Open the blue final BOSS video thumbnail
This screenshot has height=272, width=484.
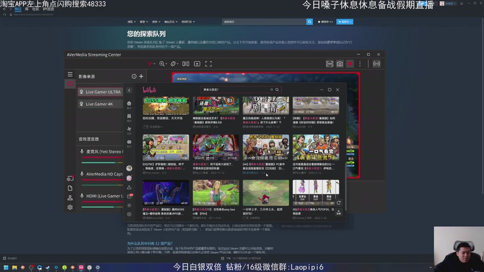(166, 193)
